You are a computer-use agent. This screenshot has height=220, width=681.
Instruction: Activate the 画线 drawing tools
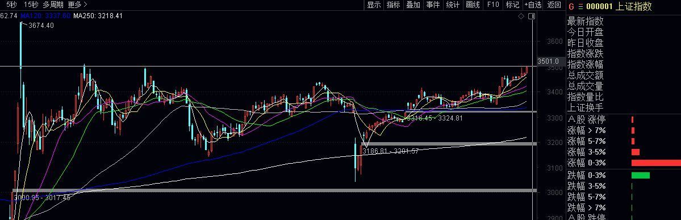(x=473, y=5)
